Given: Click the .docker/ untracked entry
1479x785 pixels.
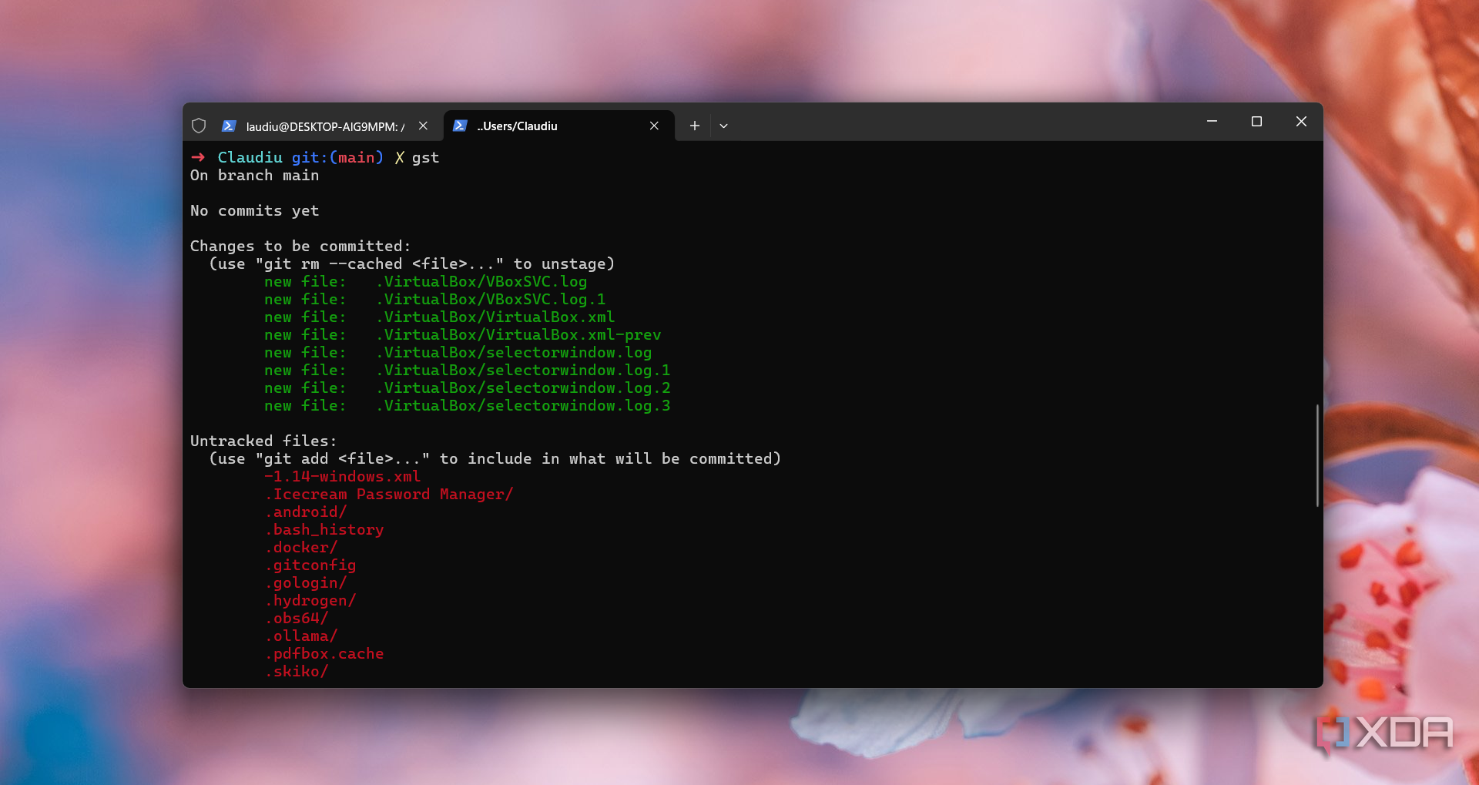Looking at the screenshot, I should 301,548.
